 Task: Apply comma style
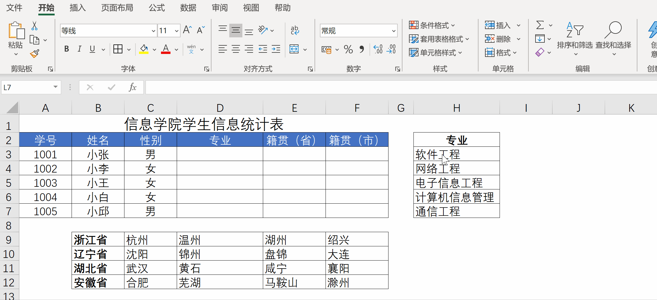point(361,49)
